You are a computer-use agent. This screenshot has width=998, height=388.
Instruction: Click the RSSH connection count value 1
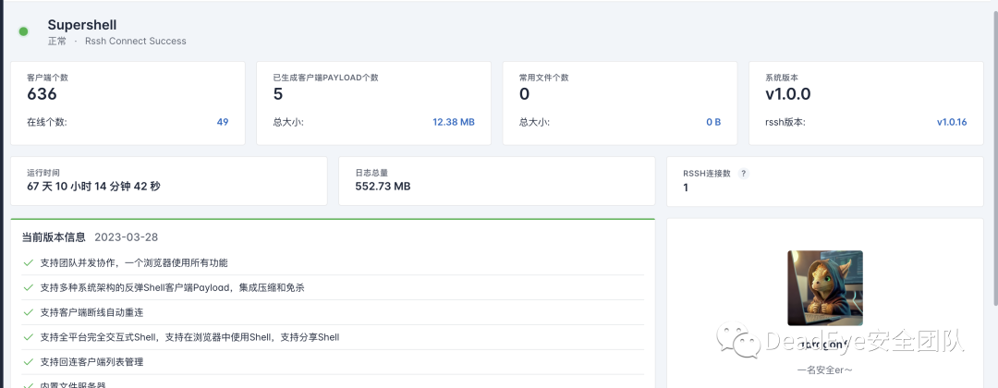tap(686, 188)
